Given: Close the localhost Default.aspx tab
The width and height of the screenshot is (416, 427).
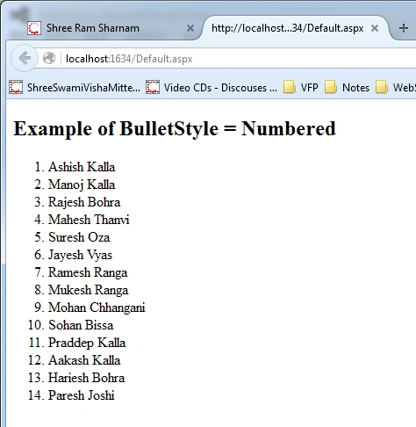Looking at the screenshot, I should 375,28.
